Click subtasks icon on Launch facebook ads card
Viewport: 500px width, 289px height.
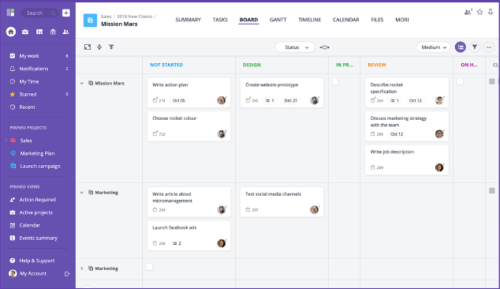point(175,243)
